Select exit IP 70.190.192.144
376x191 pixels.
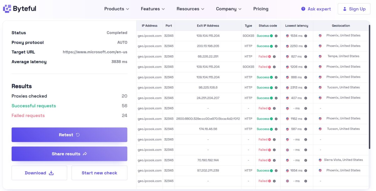coord(208,160)
